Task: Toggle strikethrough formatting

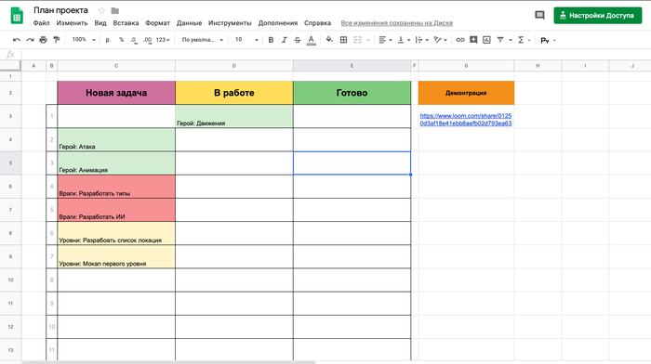Action: [x=298, y=40]
